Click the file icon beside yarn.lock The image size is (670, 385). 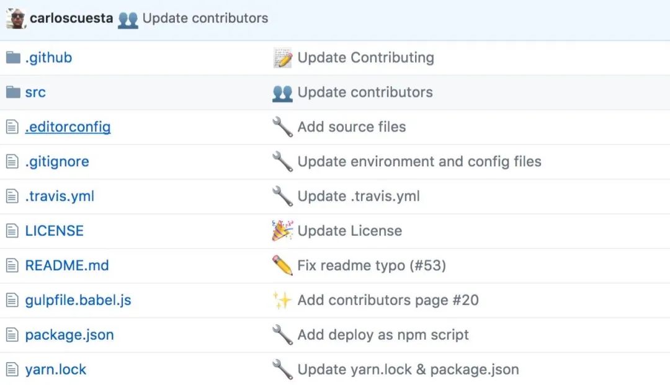tap(12, 369)
